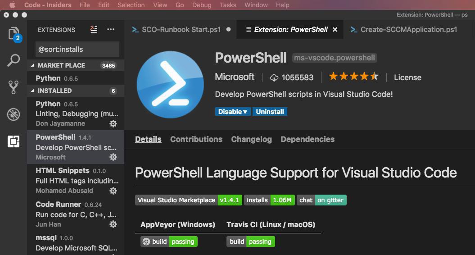Open the Window menu
Screen dimensions: 475x255
[x=256, y=5]
